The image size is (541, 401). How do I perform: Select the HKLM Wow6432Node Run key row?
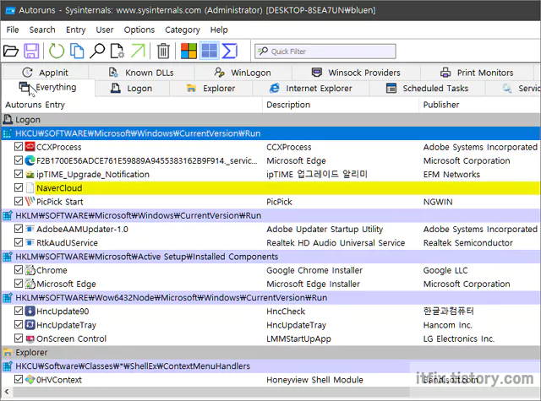(270, 298)
